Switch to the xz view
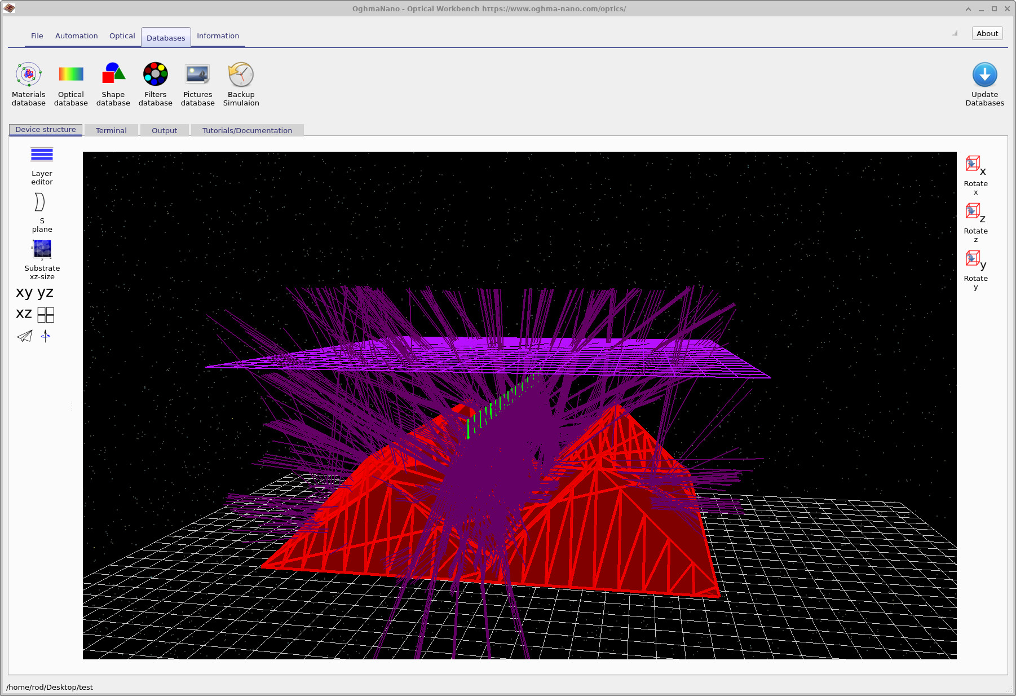 pyautogui.click(x=24, y=314)
